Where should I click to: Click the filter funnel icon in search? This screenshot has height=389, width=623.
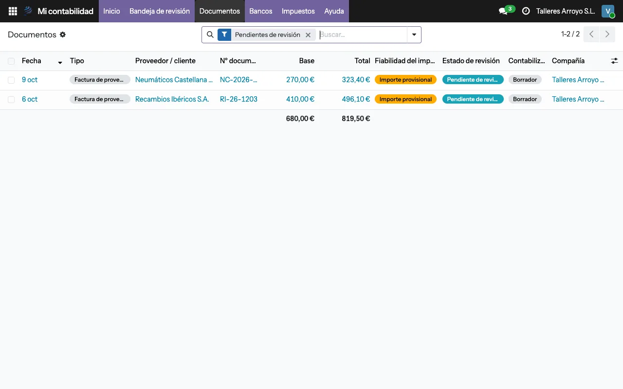coord(224,35)
